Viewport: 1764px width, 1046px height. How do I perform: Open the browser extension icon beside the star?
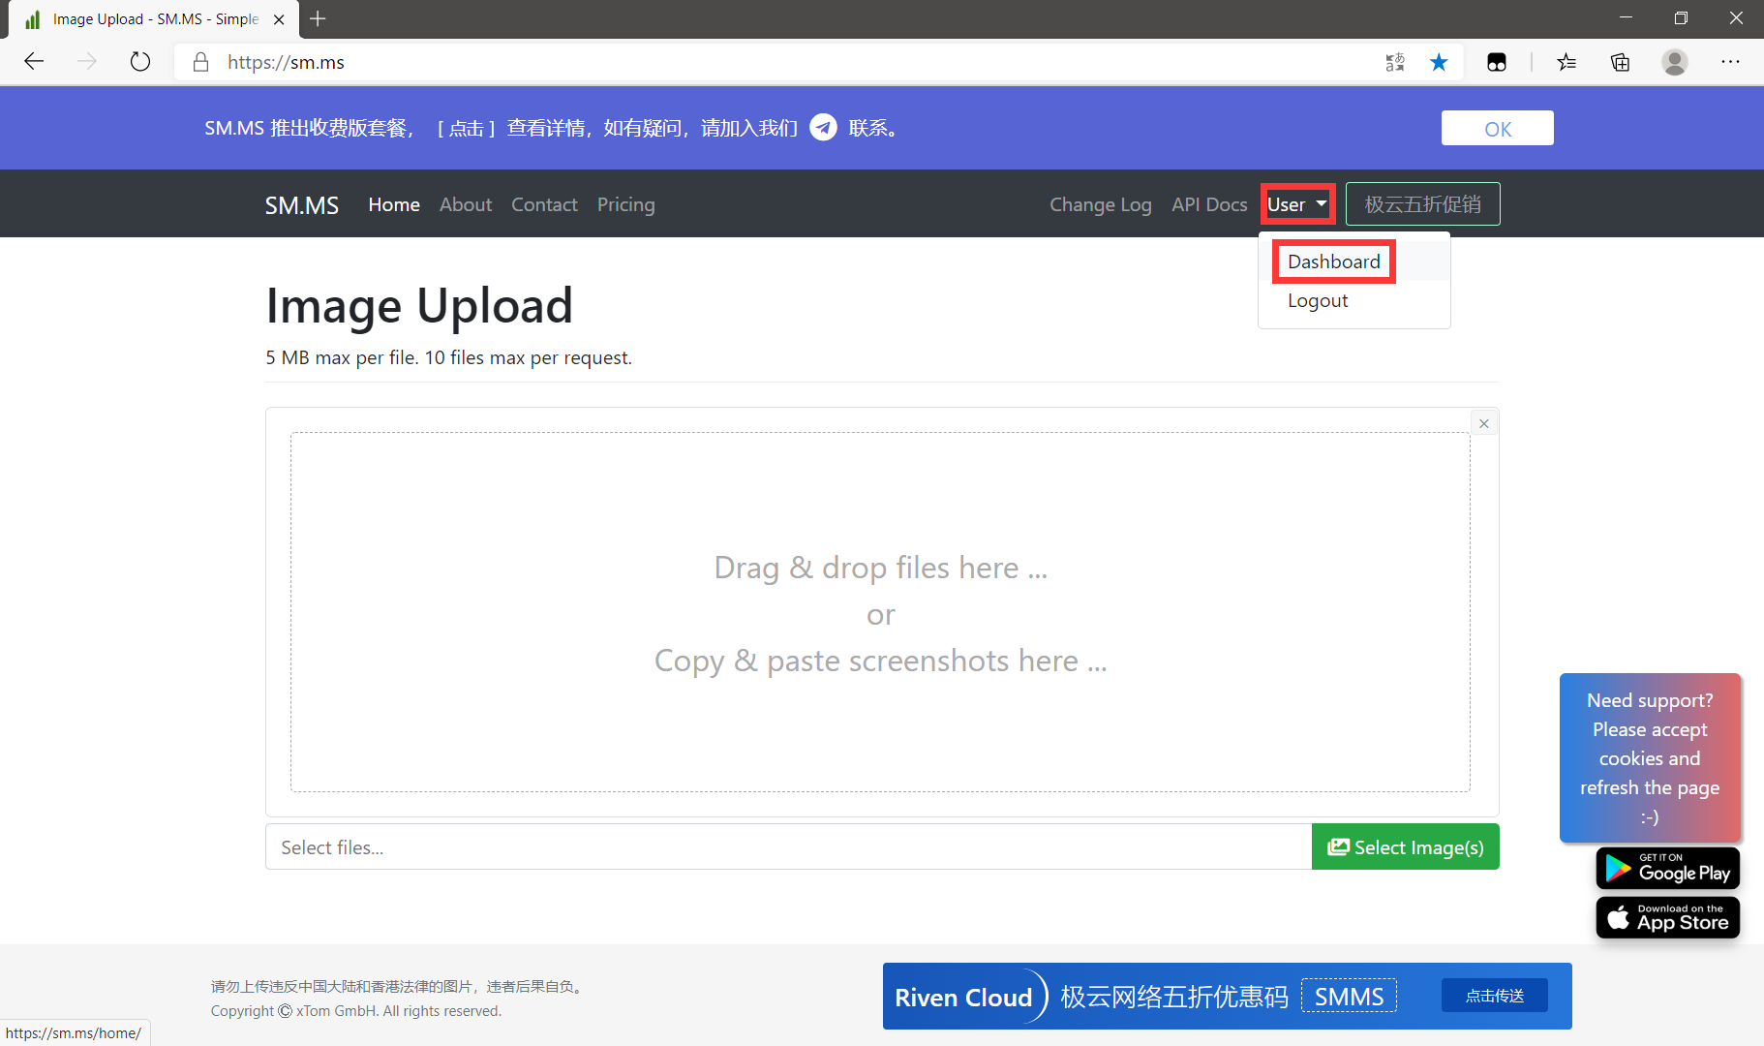1497,62
